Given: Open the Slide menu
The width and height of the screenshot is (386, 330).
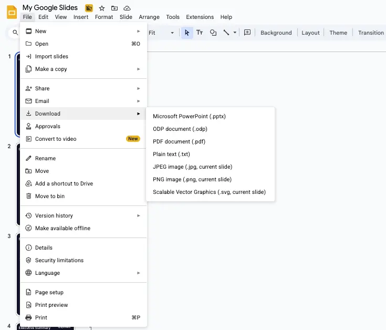Looking at the screenshot, I should click(126, 17).
